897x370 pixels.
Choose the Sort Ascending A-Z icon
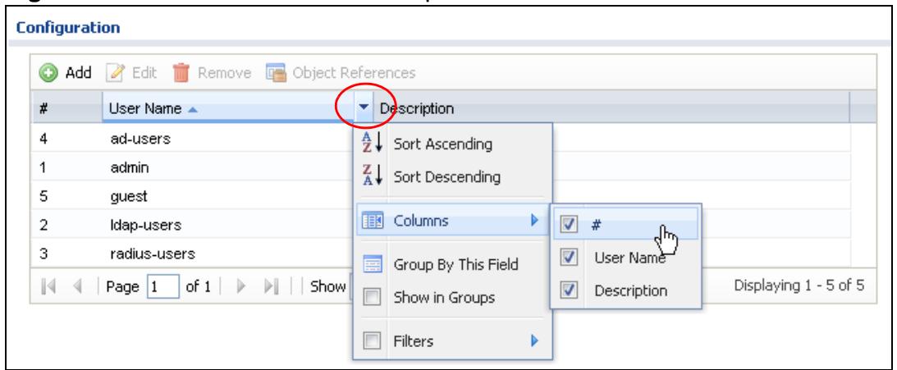pyautogui.click(x=372, y=143)
